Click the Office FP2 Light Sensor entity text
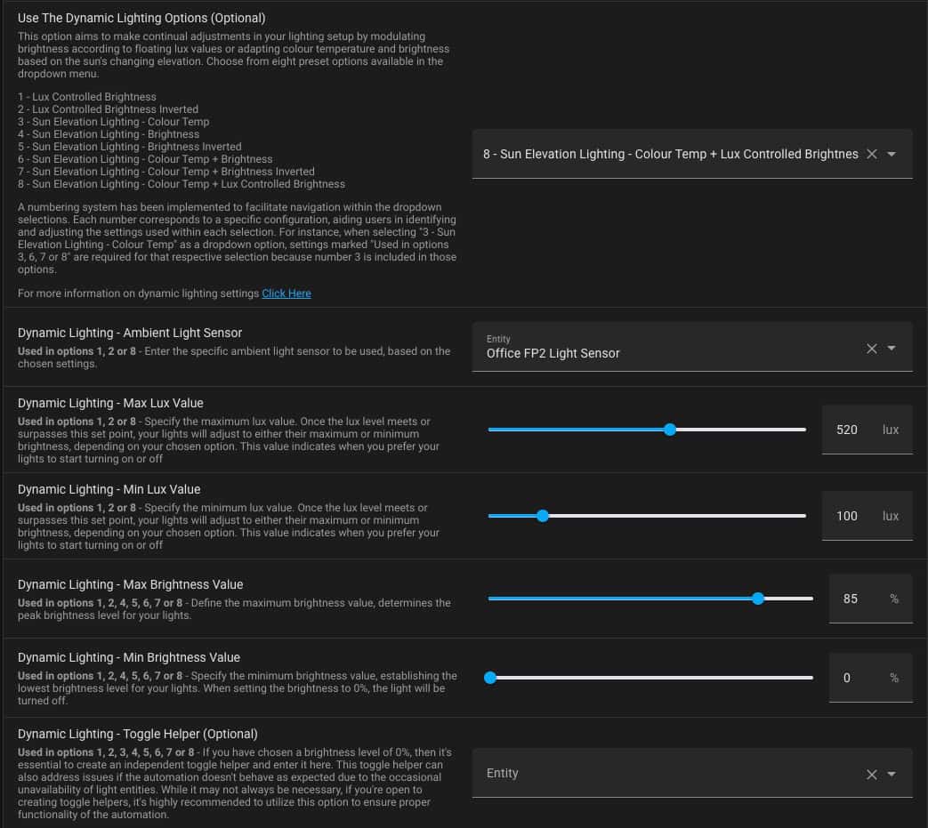928x828 pixels. pyautogui.click(x=553, y=353)
